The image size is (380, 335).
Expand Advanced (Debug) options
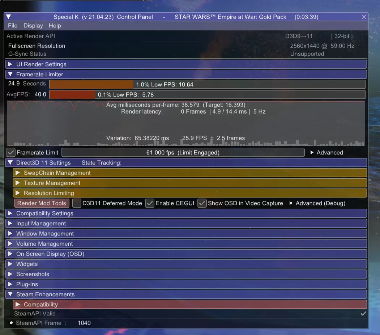tap(317, 203)
